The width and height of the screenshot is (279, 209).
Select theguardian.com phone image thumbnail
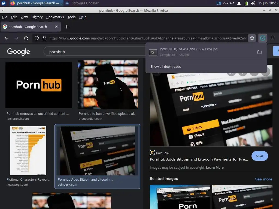tap(108, 85)
